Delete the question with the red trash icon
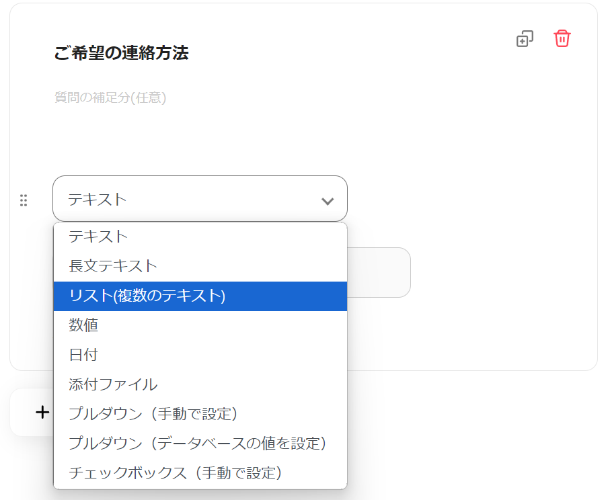 coord(562,38)
